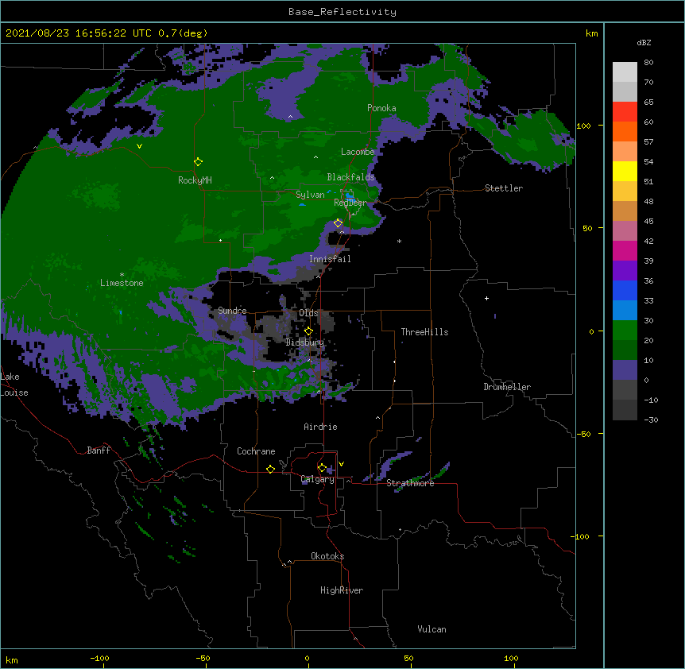Click the red 65 dBZ legend swatch

(x=625, y=112)
